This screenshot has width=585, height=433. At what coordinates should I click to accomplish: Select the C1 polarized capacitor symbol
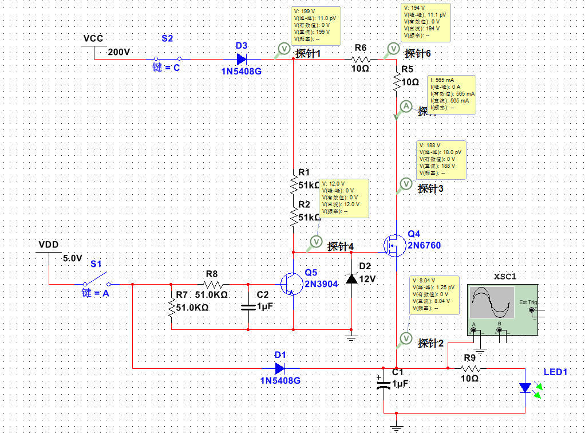coord(384,383)
